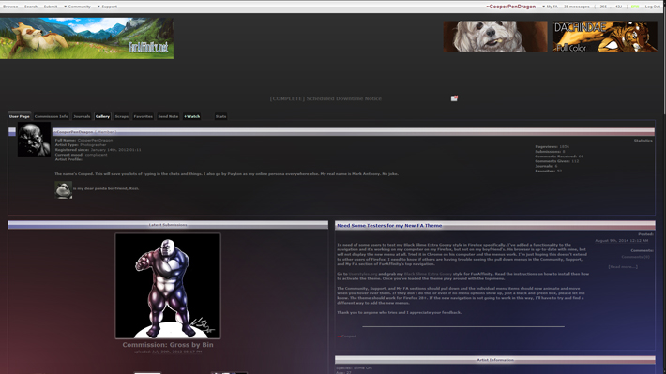Expand the My FA dropdown menu
666x374 pixels.
click(550, 7)
